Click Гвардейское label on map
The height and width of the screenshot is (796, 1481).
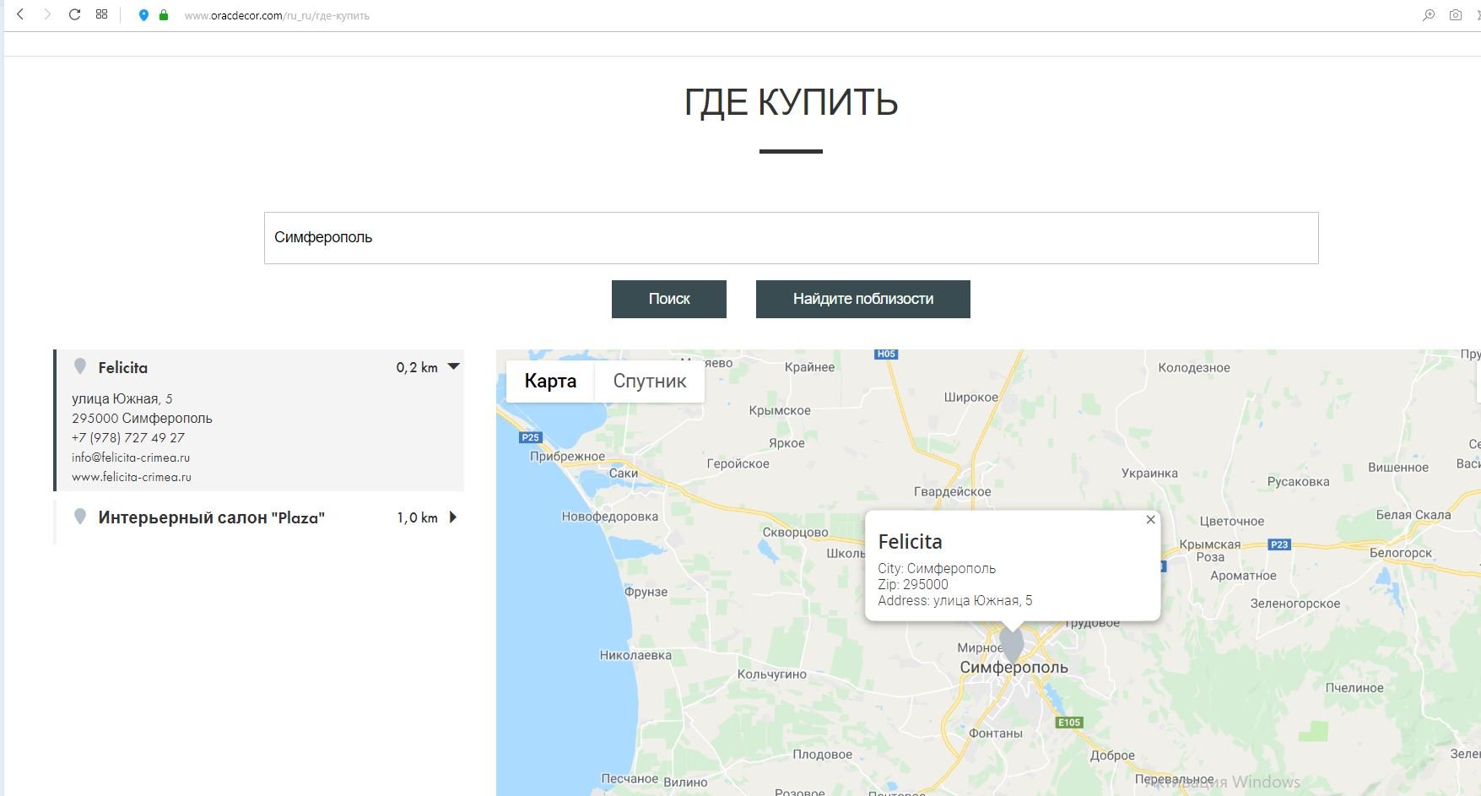click(x=953, y=491)
